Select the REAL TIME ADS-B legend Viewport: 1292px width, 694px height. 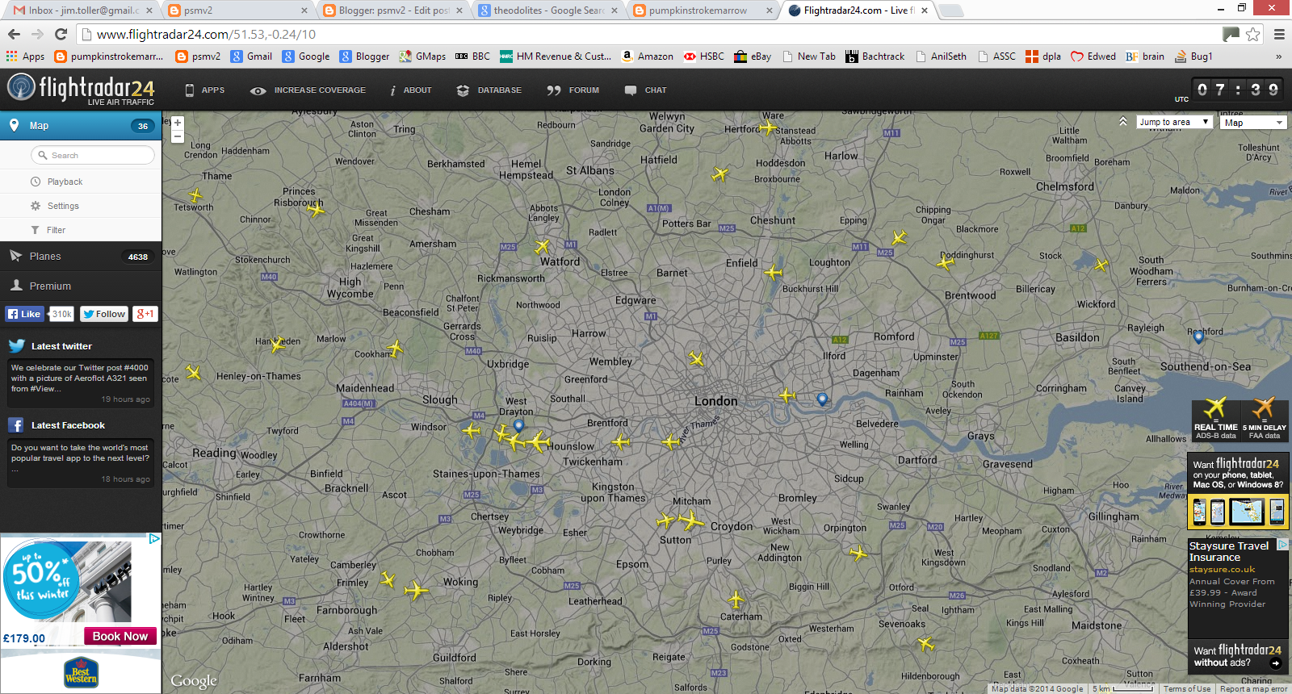[x=1215, y=420]
